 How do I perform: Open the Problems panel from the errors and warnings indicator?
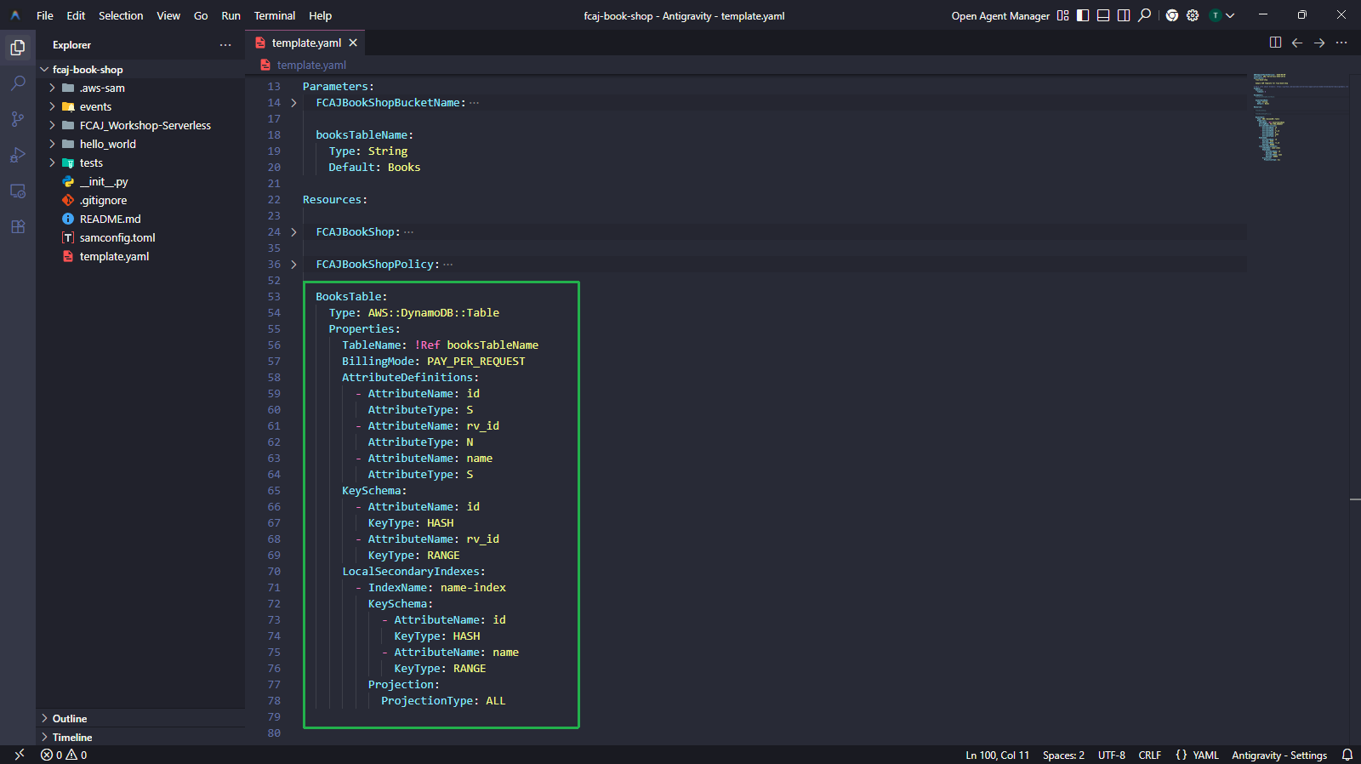64,755
